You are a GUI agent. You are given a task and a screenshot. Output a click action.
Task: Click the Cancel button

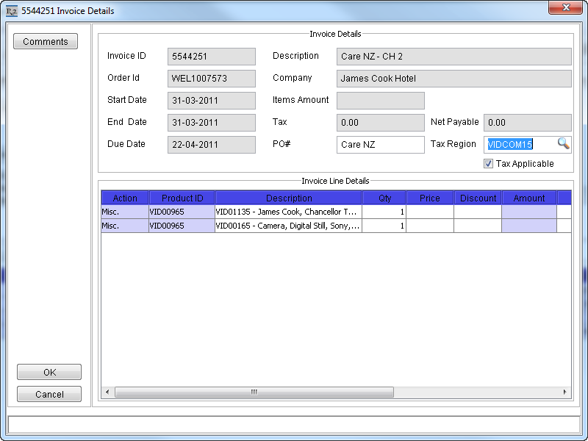click(49, 395)
